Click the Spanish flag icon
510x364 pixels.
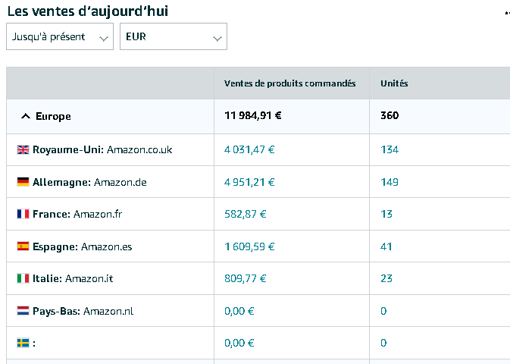pos(23,246)
